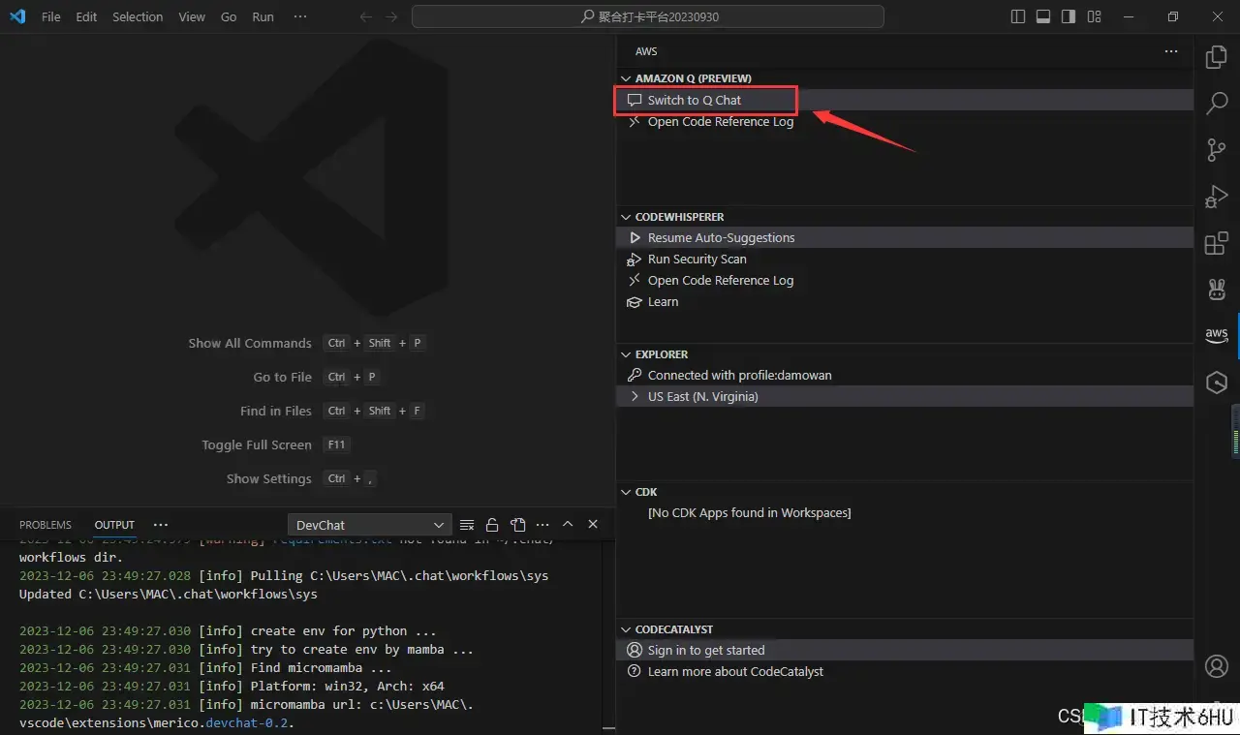This screenshot has width=1240, height=735.
Task: Open output panel more actions ellipsis
Action: coord(542,525)
